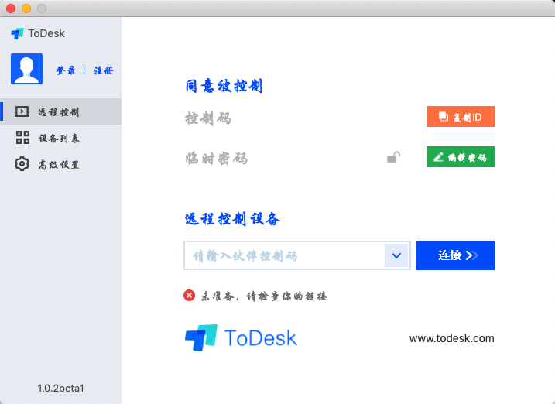The height and width of the screenshot is (404, 555).
Task: Click the ToDesk logo in the sidebar header
Action: point(38,33)
